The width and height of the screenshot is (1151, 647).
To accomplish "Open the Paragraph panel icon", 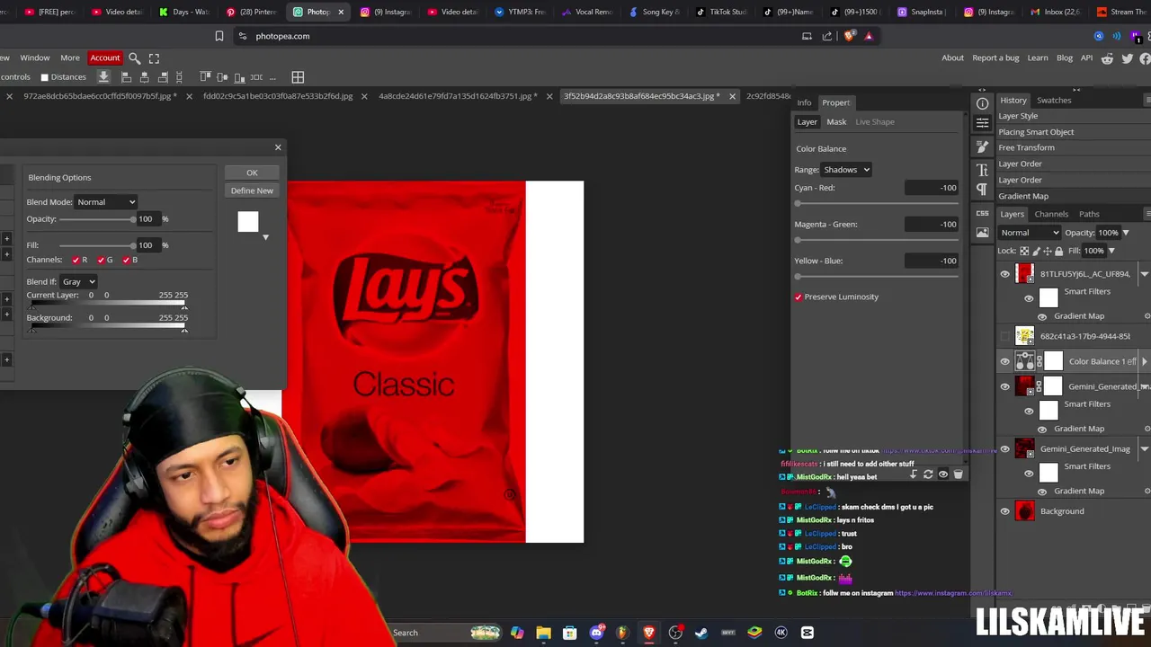I will (x=982, y=190).
